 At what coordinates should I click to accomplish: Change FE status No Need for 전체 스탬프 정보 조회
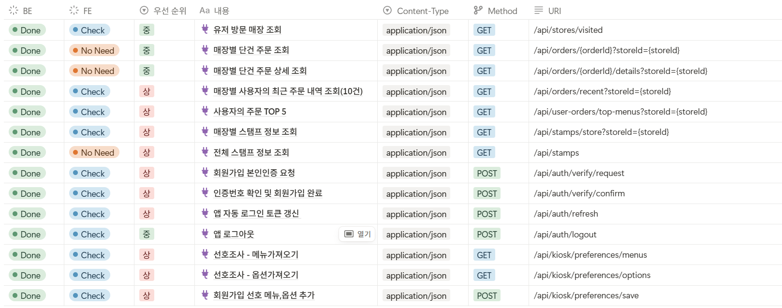click(94, 152)
